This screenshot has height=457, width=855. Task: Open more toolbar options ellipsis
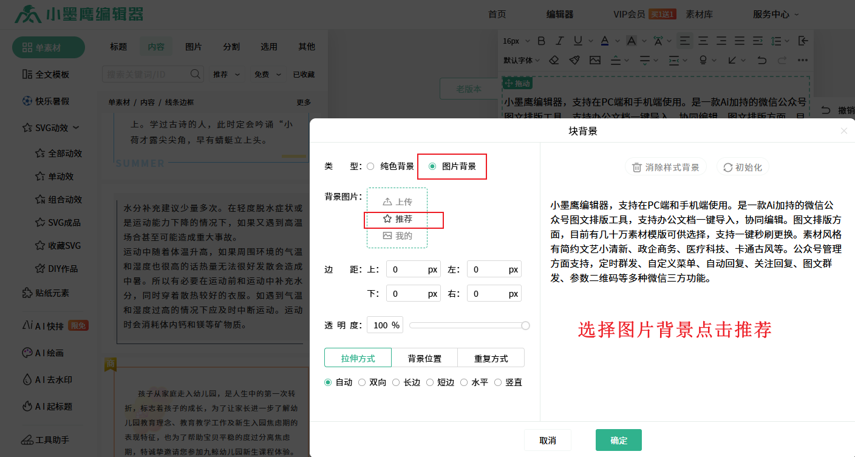click(x=803, y=60)
